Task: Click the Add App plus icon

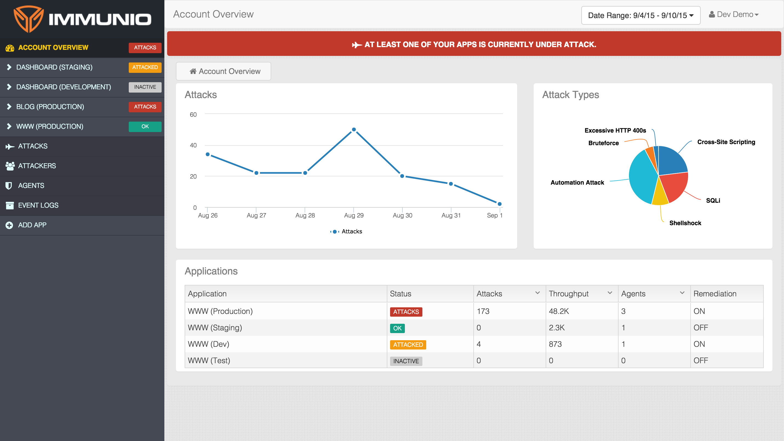Action: point(9,225)
